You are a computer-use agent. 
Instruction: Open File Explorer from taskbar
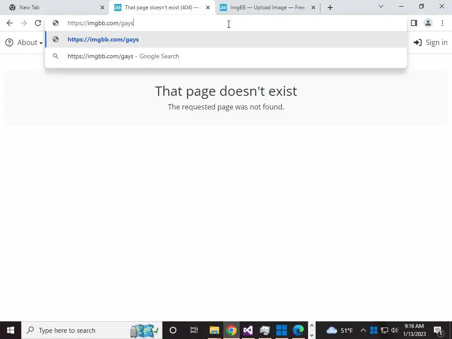pyautogui.click(x=214, y=330)
